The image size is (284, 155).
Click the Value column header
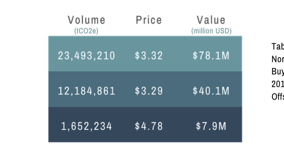[211, 20]
